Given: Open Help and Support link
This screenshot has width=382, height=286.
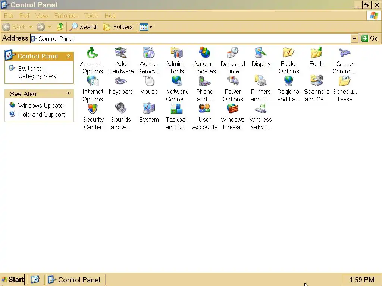Looking at the screenshot, I should 42,114.
